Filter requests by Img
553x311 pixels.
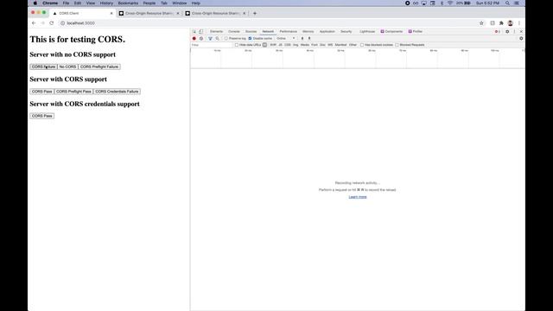(296, 45)
